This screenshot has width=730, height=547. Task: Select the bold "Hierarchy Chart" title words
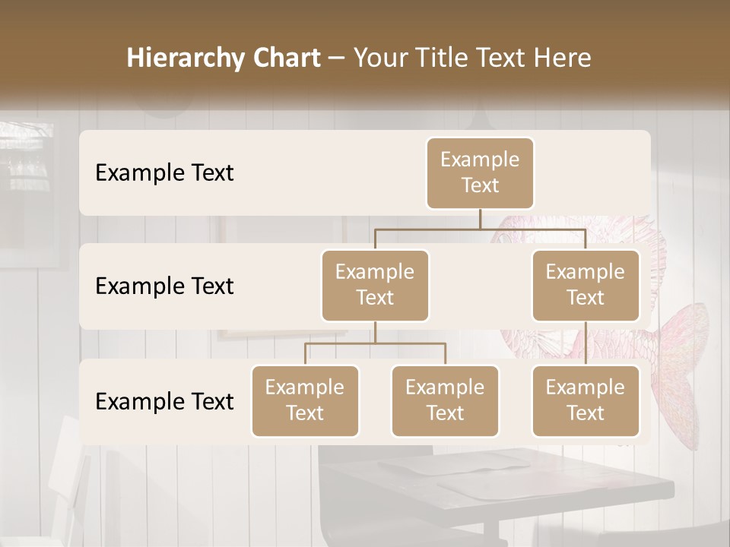click(x=224, y=58)
